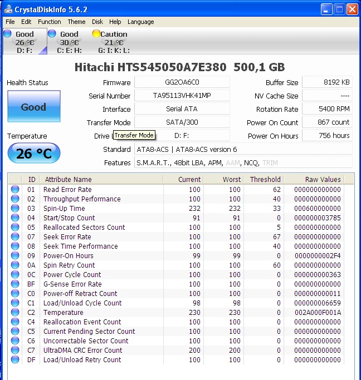Close the CrystalDiskInfo window
Image resolution: width=361 pixels, height=380 pixels.
tap(352, 9)
